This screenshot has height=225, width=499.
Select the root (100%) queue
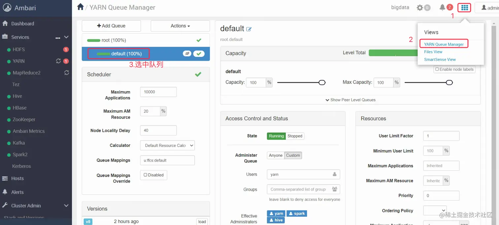(146, 40)
